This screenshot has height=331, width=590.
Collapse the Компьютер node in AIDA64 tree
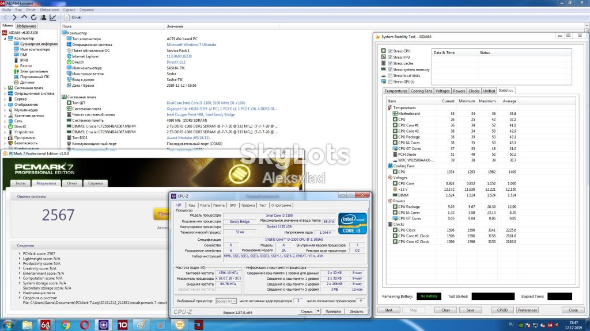[x=5, y=39]
